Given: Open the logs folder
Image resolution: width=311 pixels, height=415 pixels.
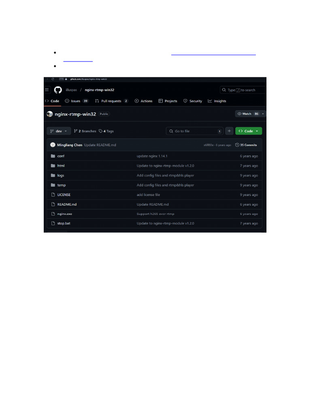Looking at the screenshot, I should point(61,175).
